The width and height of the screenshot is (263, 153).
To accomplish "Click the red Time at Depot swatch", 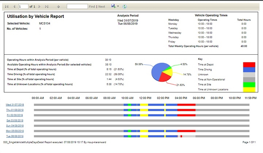I will coord(249,65).
